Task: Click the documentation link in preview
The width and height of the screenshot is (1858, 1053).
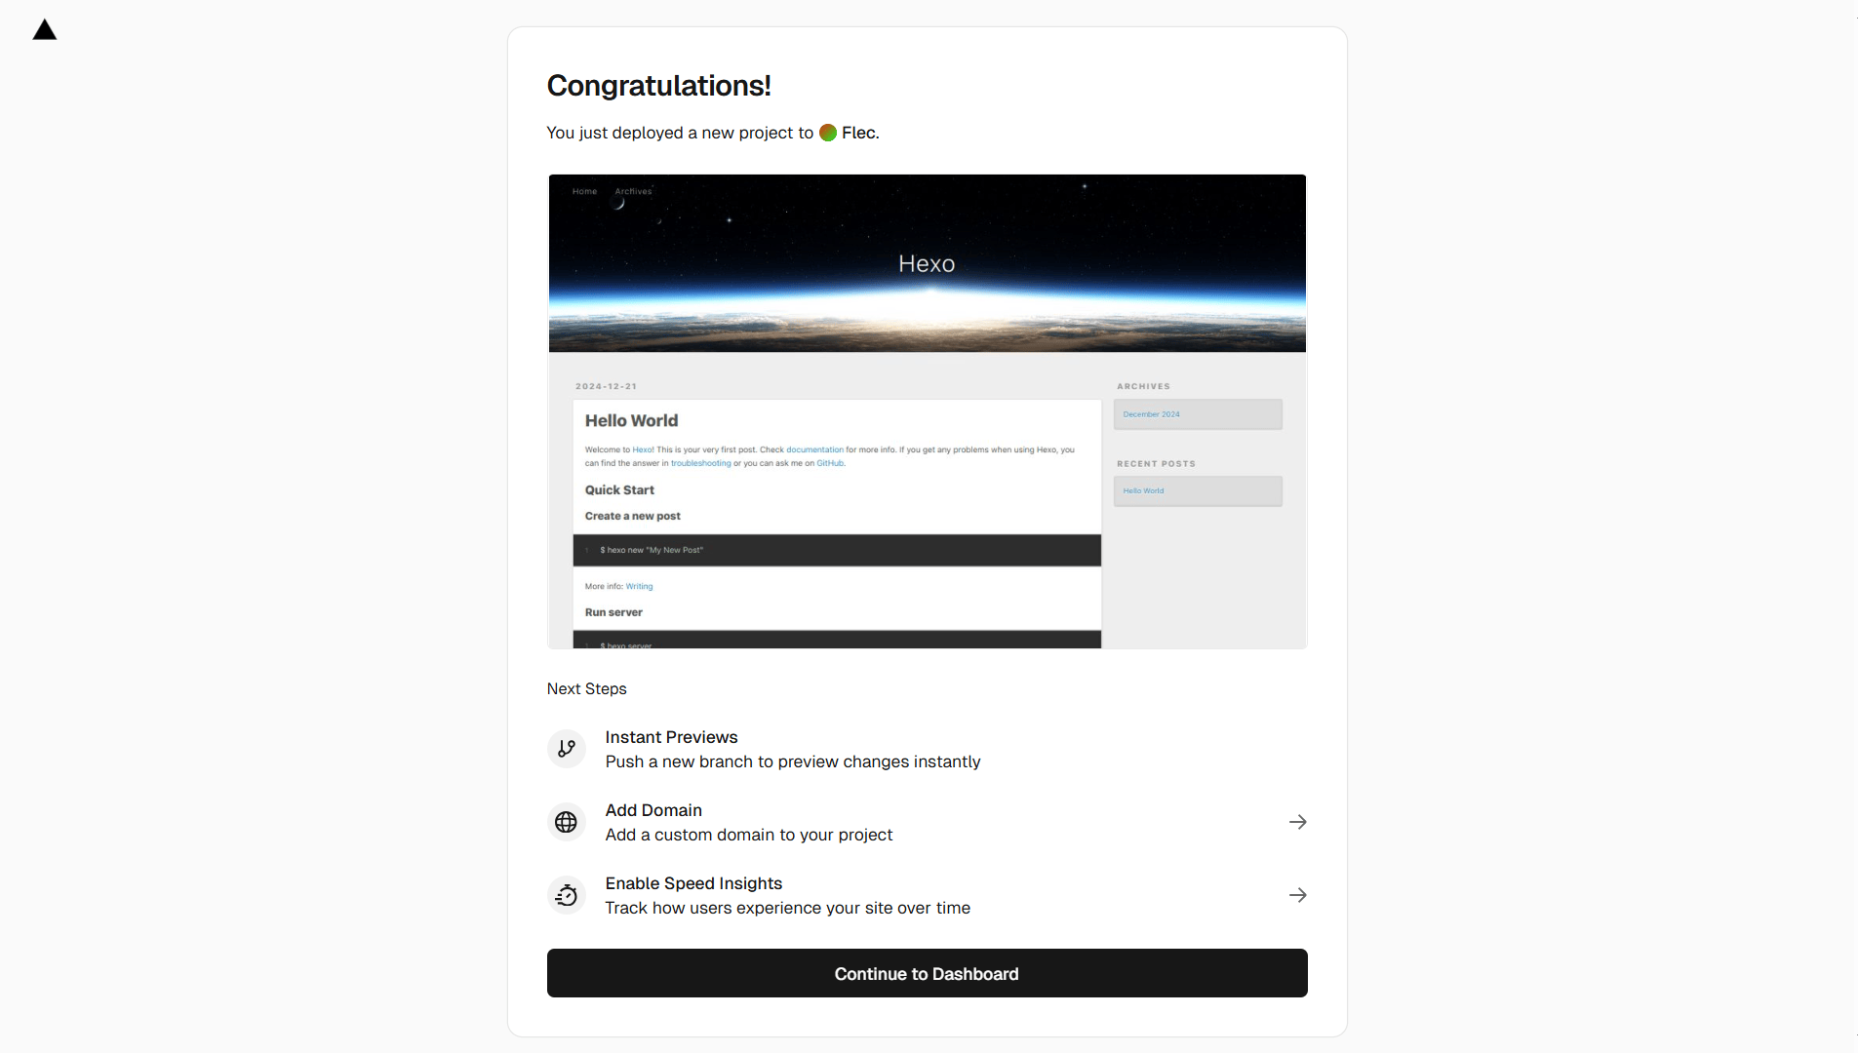Action: pos(814,449)
